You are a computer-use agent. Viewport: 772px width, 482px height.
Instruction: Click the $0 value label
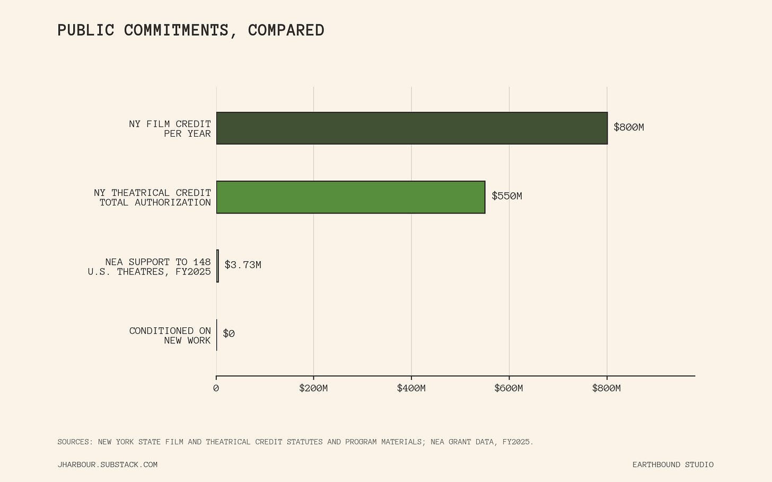pos(229,334)
